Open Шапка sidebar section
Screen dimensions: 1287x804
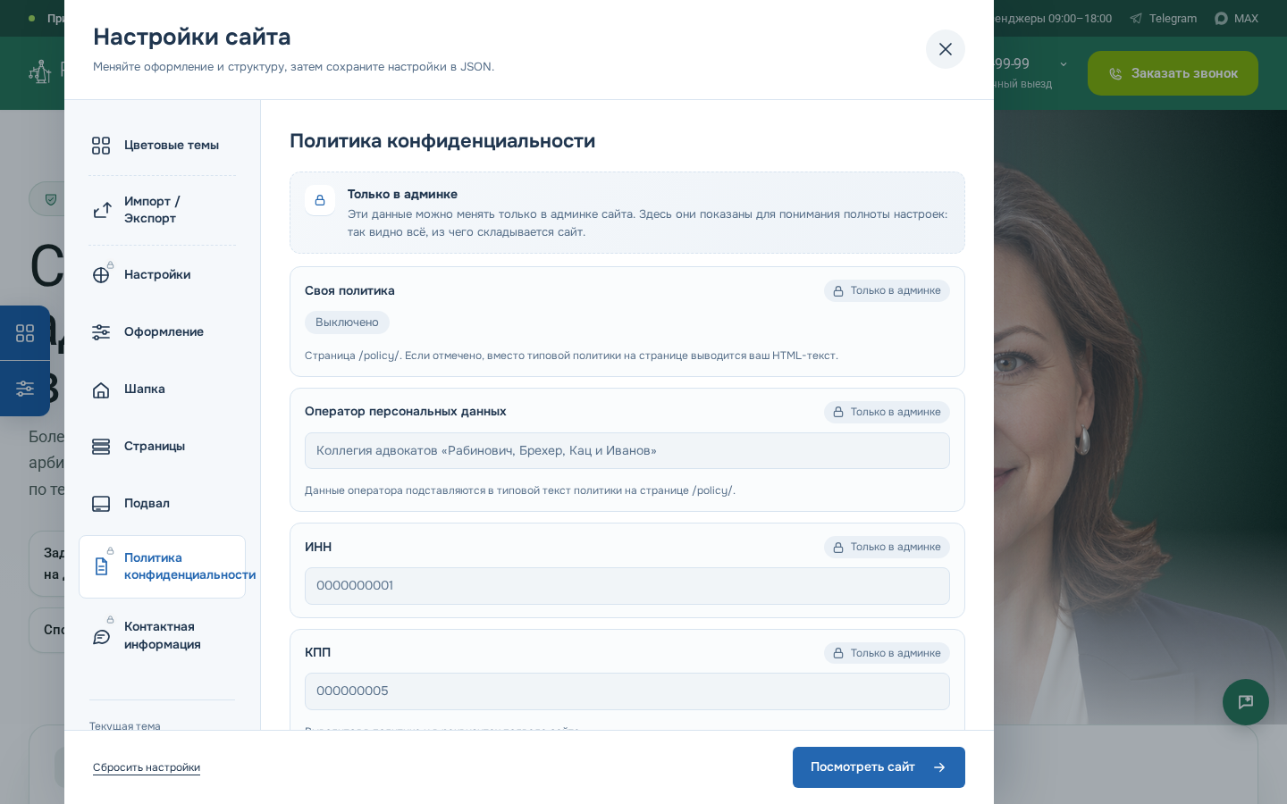pos(162,389)
